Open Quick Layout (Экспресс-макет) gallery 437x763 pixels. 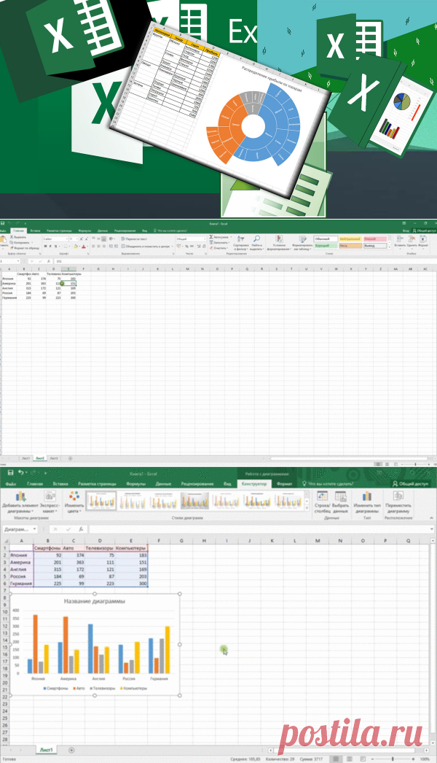[50, 502]
